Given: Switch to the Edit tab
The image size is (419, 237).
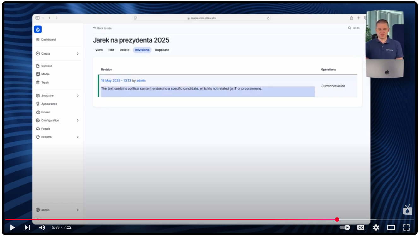Looking at the screenshot, I should click(111, 50).
